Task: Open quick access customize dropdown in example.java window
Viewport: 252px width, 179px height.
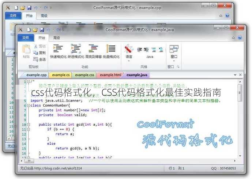Action: pos(63,30)
